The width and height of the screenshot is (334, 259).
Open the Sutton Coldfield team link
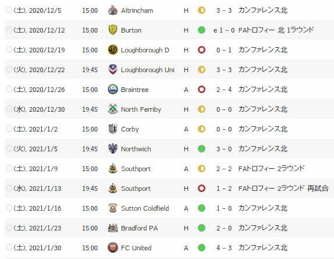pos(145,208)
